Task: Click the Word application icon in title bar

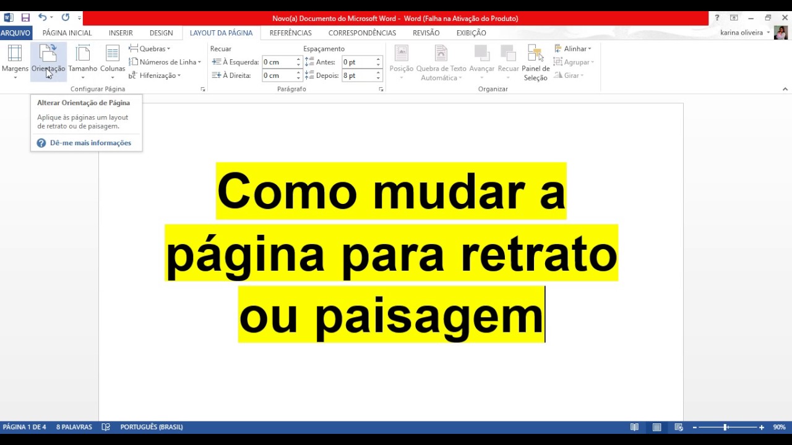Action: [x=9, y=18]
